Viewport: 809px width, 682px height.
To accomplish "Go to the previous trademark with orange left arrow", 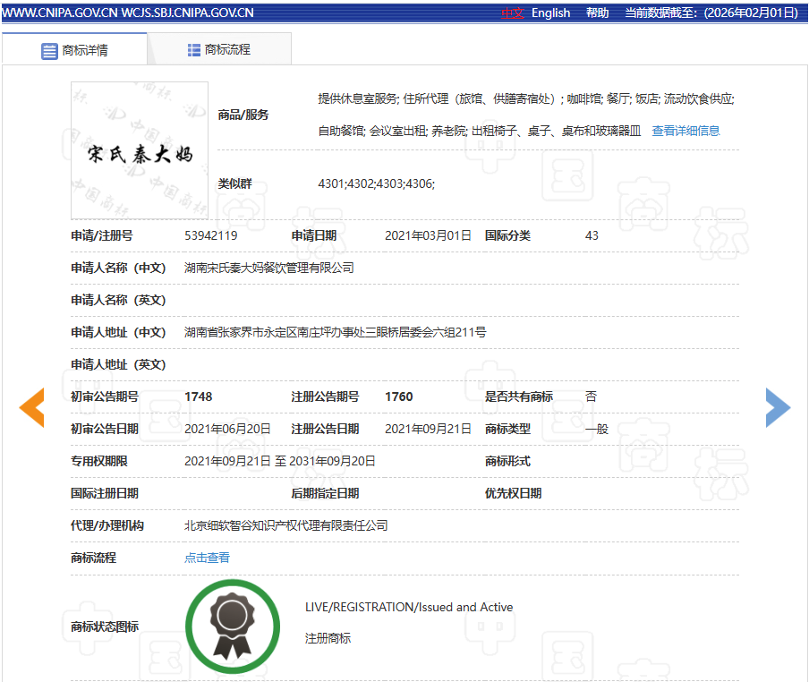I will pyautogui.click(x=32, y=408).
